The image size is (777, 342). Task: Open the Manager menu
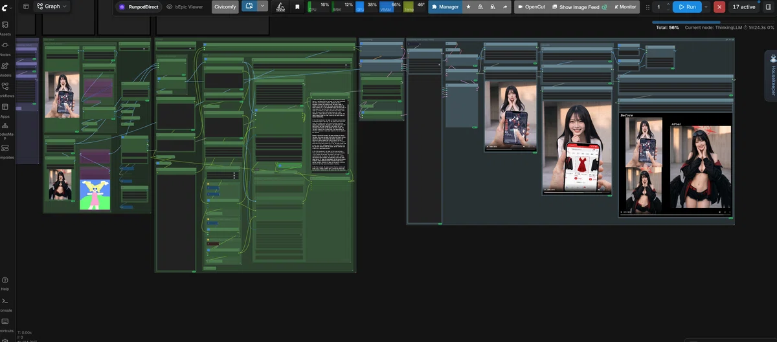pos(445,7)
